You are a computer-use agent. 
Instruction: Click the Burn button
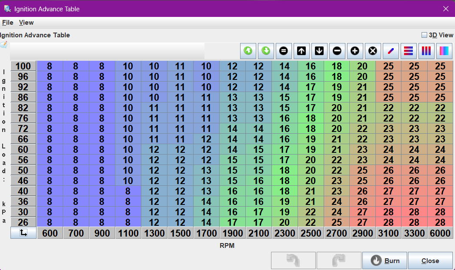point(385,260)
